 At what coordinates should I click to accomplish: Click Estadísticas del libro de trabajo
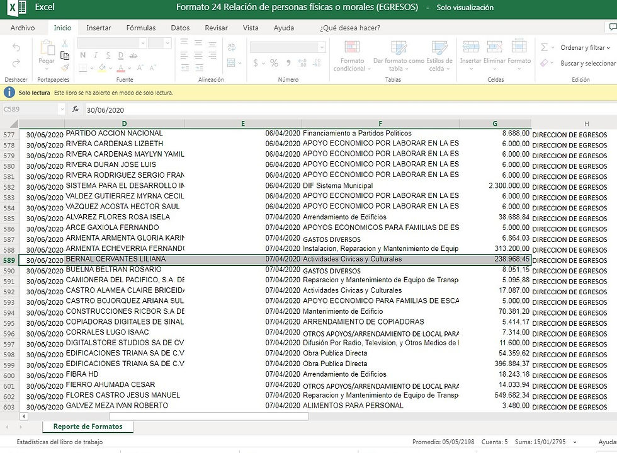click(59, 442)
